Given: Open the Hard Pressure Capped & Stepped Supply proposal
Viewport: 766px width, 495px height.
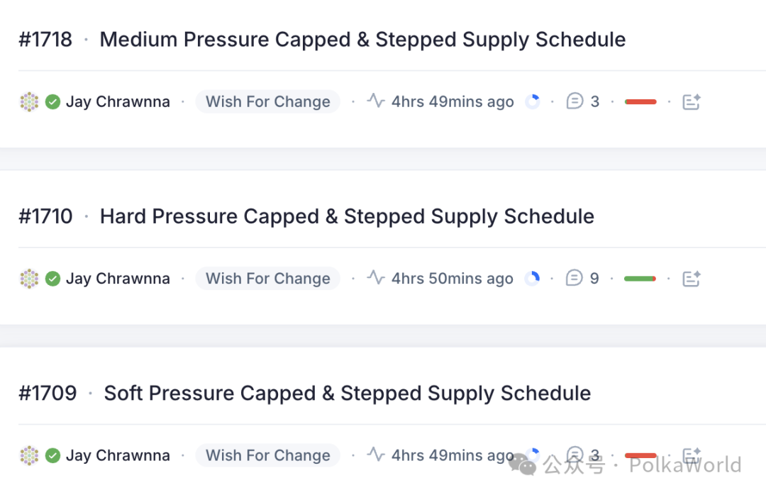Looking at the screenshot, I should [347, 216].
